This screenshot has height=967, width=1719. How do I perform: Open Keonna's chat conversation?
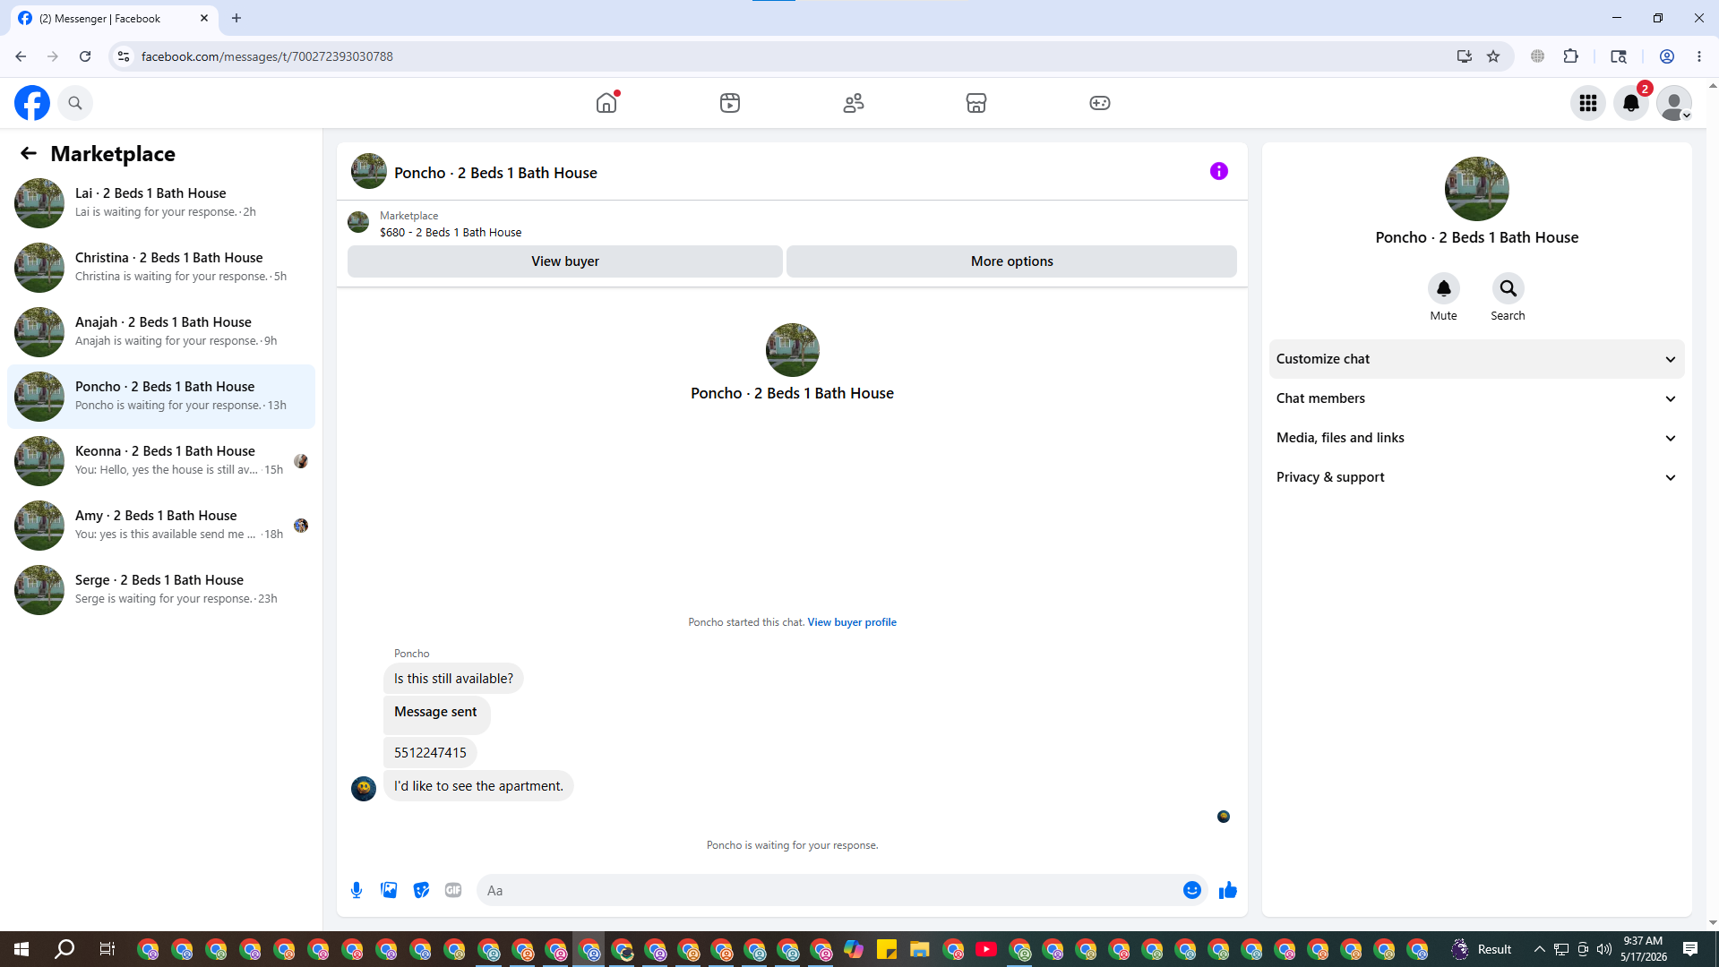pos(161,460)
